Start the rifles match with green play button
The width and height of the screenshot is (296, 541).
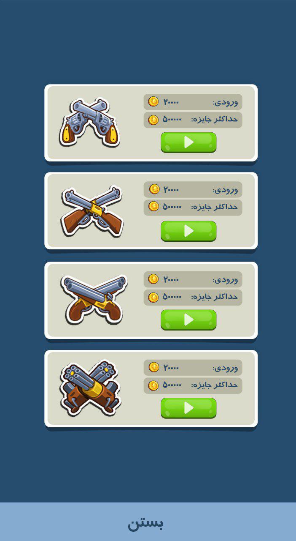[x=188, y=231]
